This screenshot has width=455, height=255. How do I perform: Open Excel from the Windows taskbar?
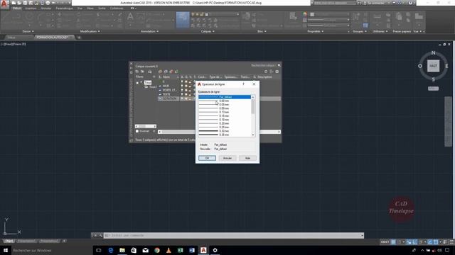point(180,250)
